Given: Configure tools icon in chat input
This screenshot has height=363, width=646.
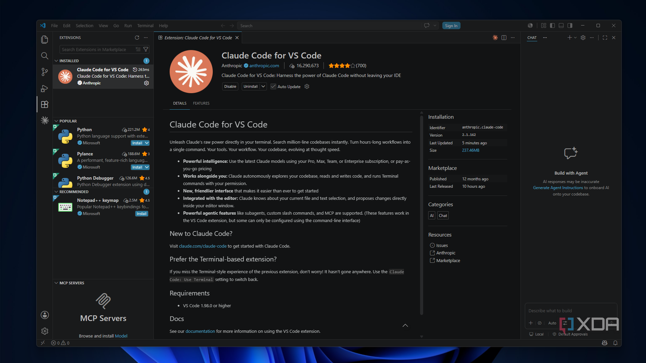Looking at the screenshot, I should (565, 323).
